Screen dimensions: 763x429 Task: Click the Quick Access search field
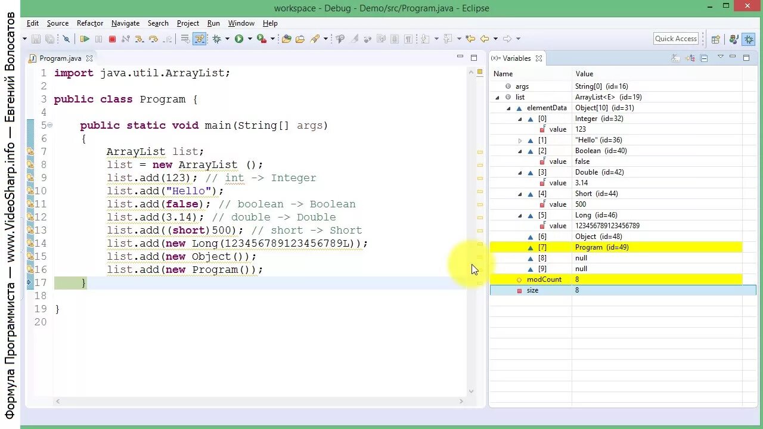pos(676,39)
